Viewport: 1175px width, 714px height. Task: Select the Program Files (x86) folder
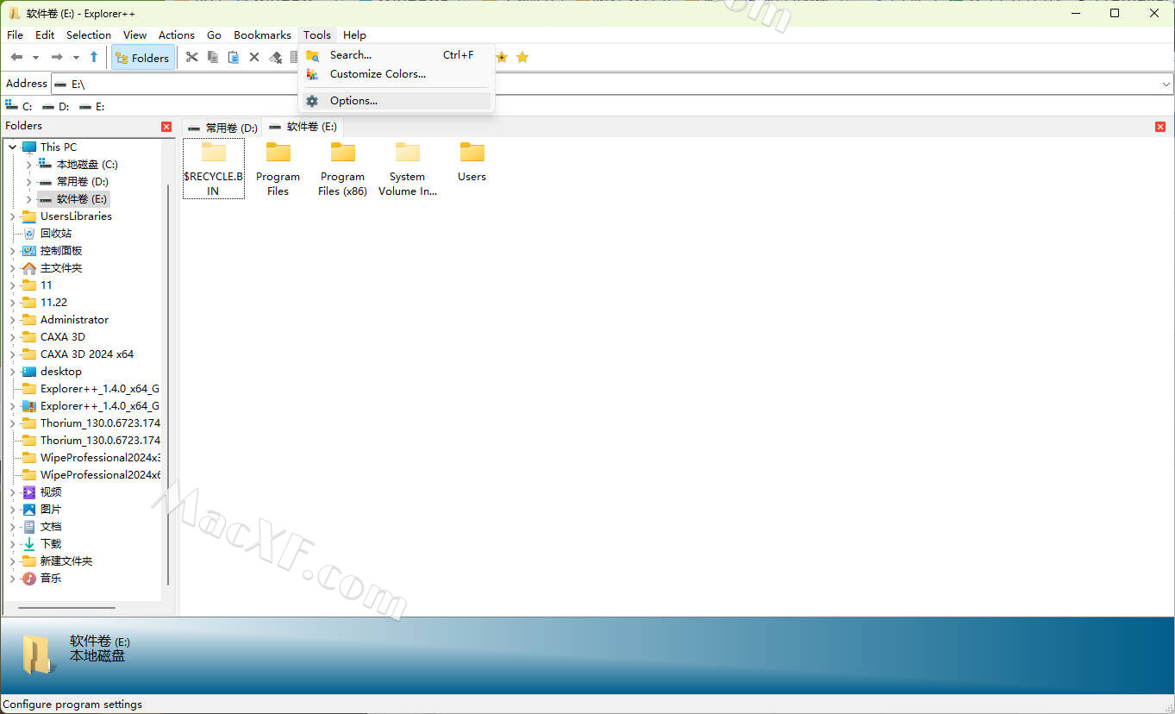tap(342, 170)
